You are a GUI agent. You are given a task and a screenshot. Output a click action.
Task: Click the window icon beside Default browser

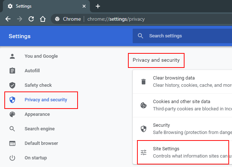point(12,143)
